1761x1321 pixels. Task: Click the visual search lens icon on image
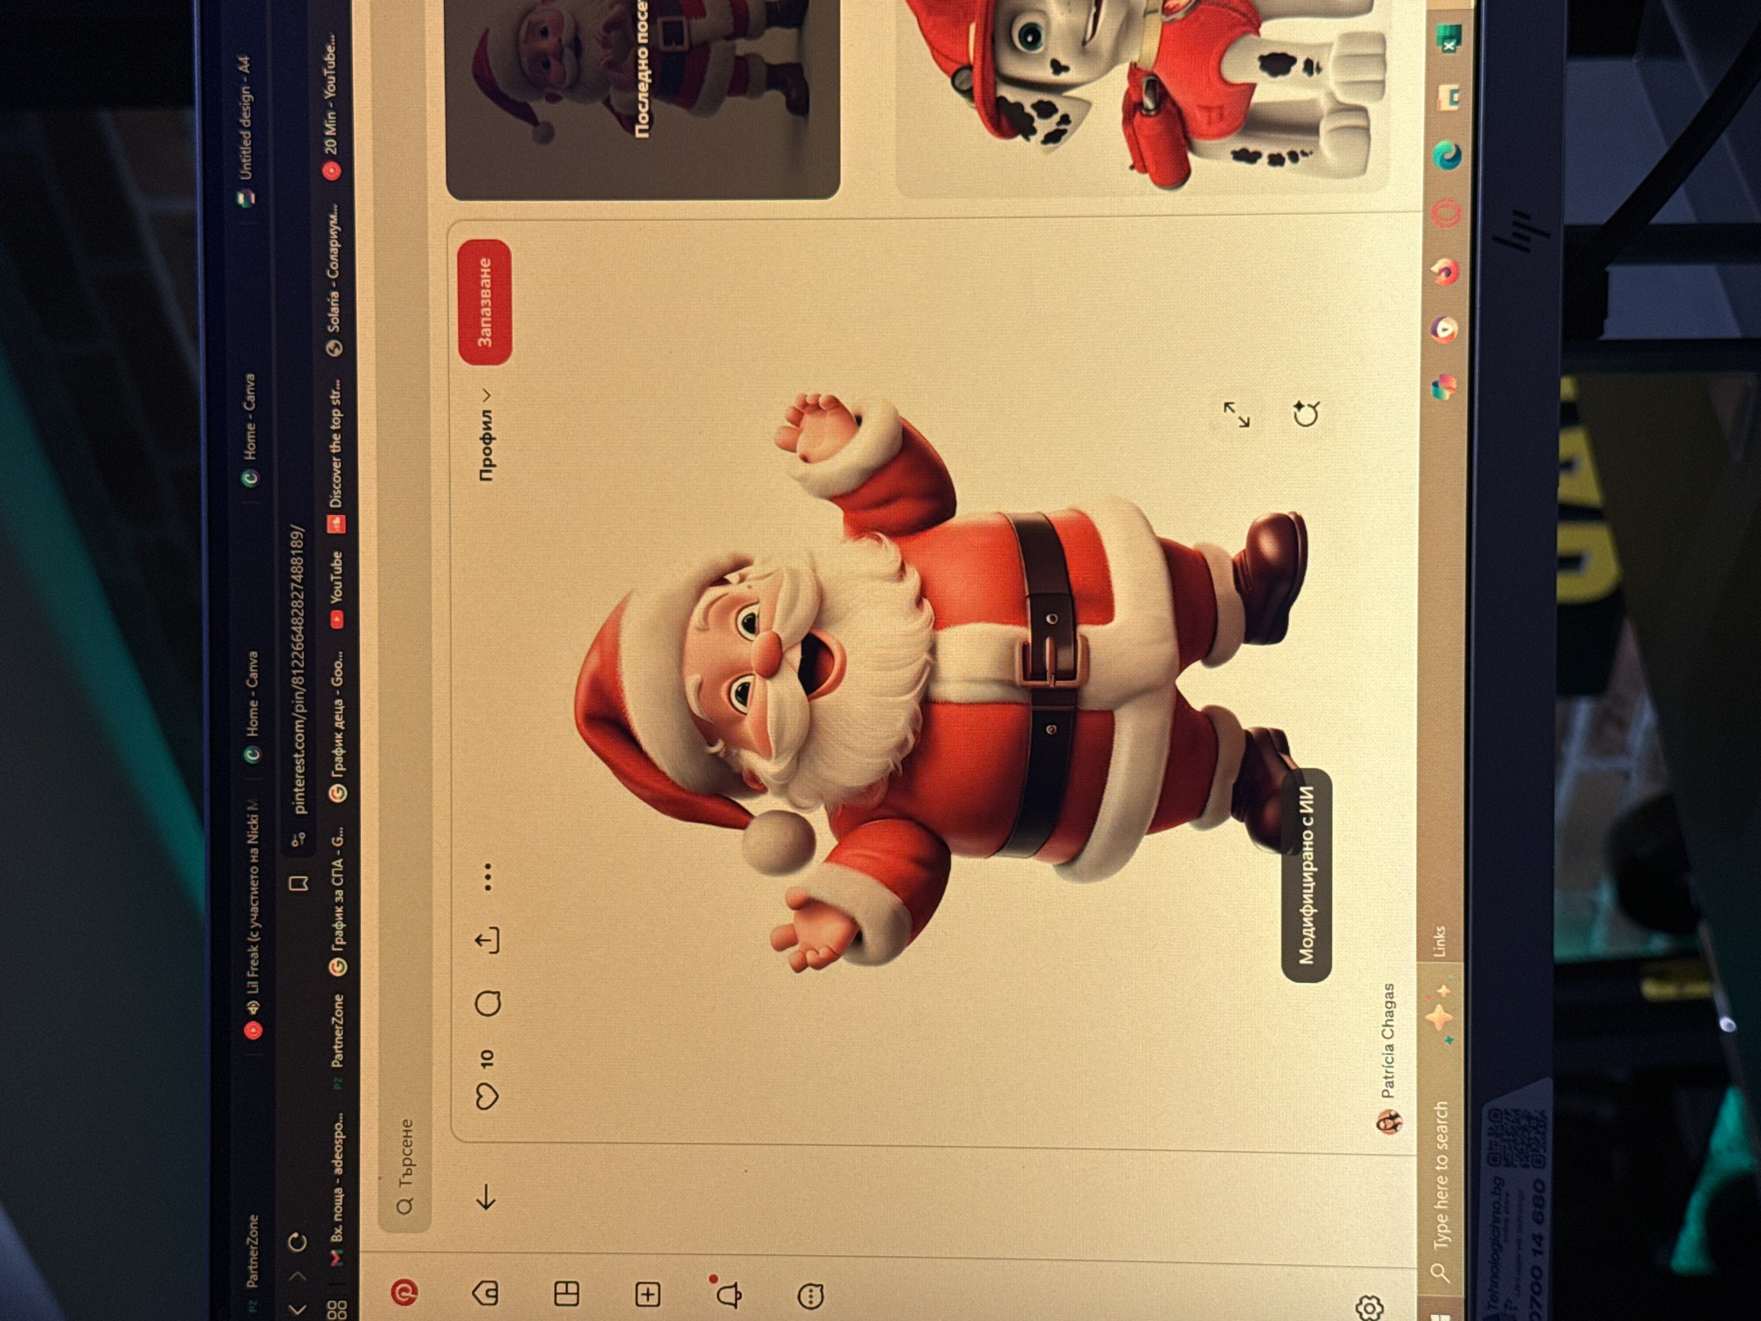click(1306, 413)
